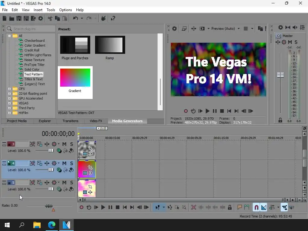Solo video track 3
Screen dimensions: 308x231
point(72,144)
